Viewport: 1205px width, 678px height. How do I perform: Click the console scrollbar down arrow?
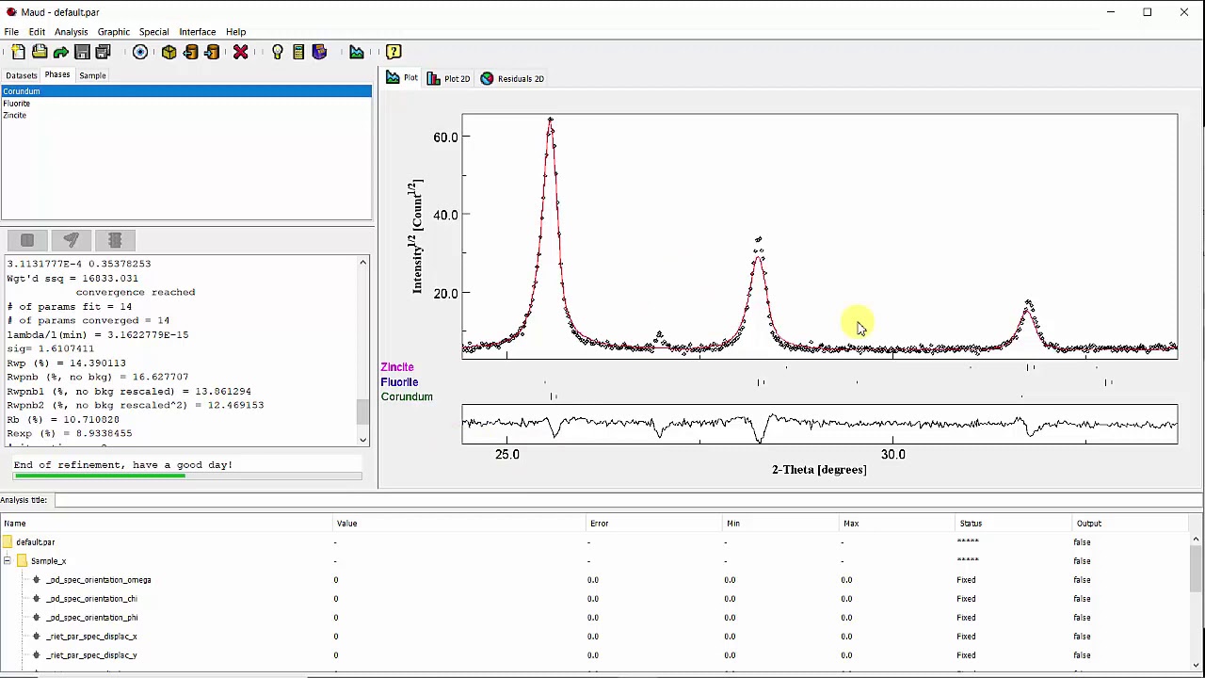tap(363, 440)
